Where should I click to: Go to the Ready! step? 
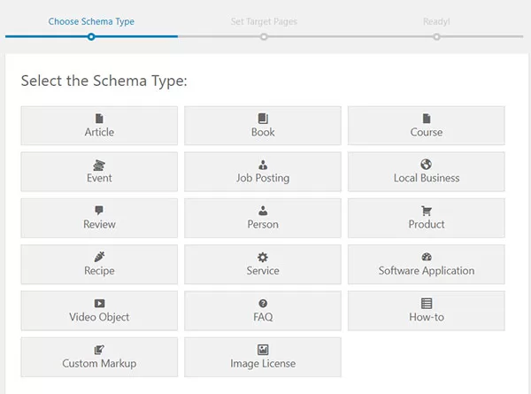(x=436, y=21)
